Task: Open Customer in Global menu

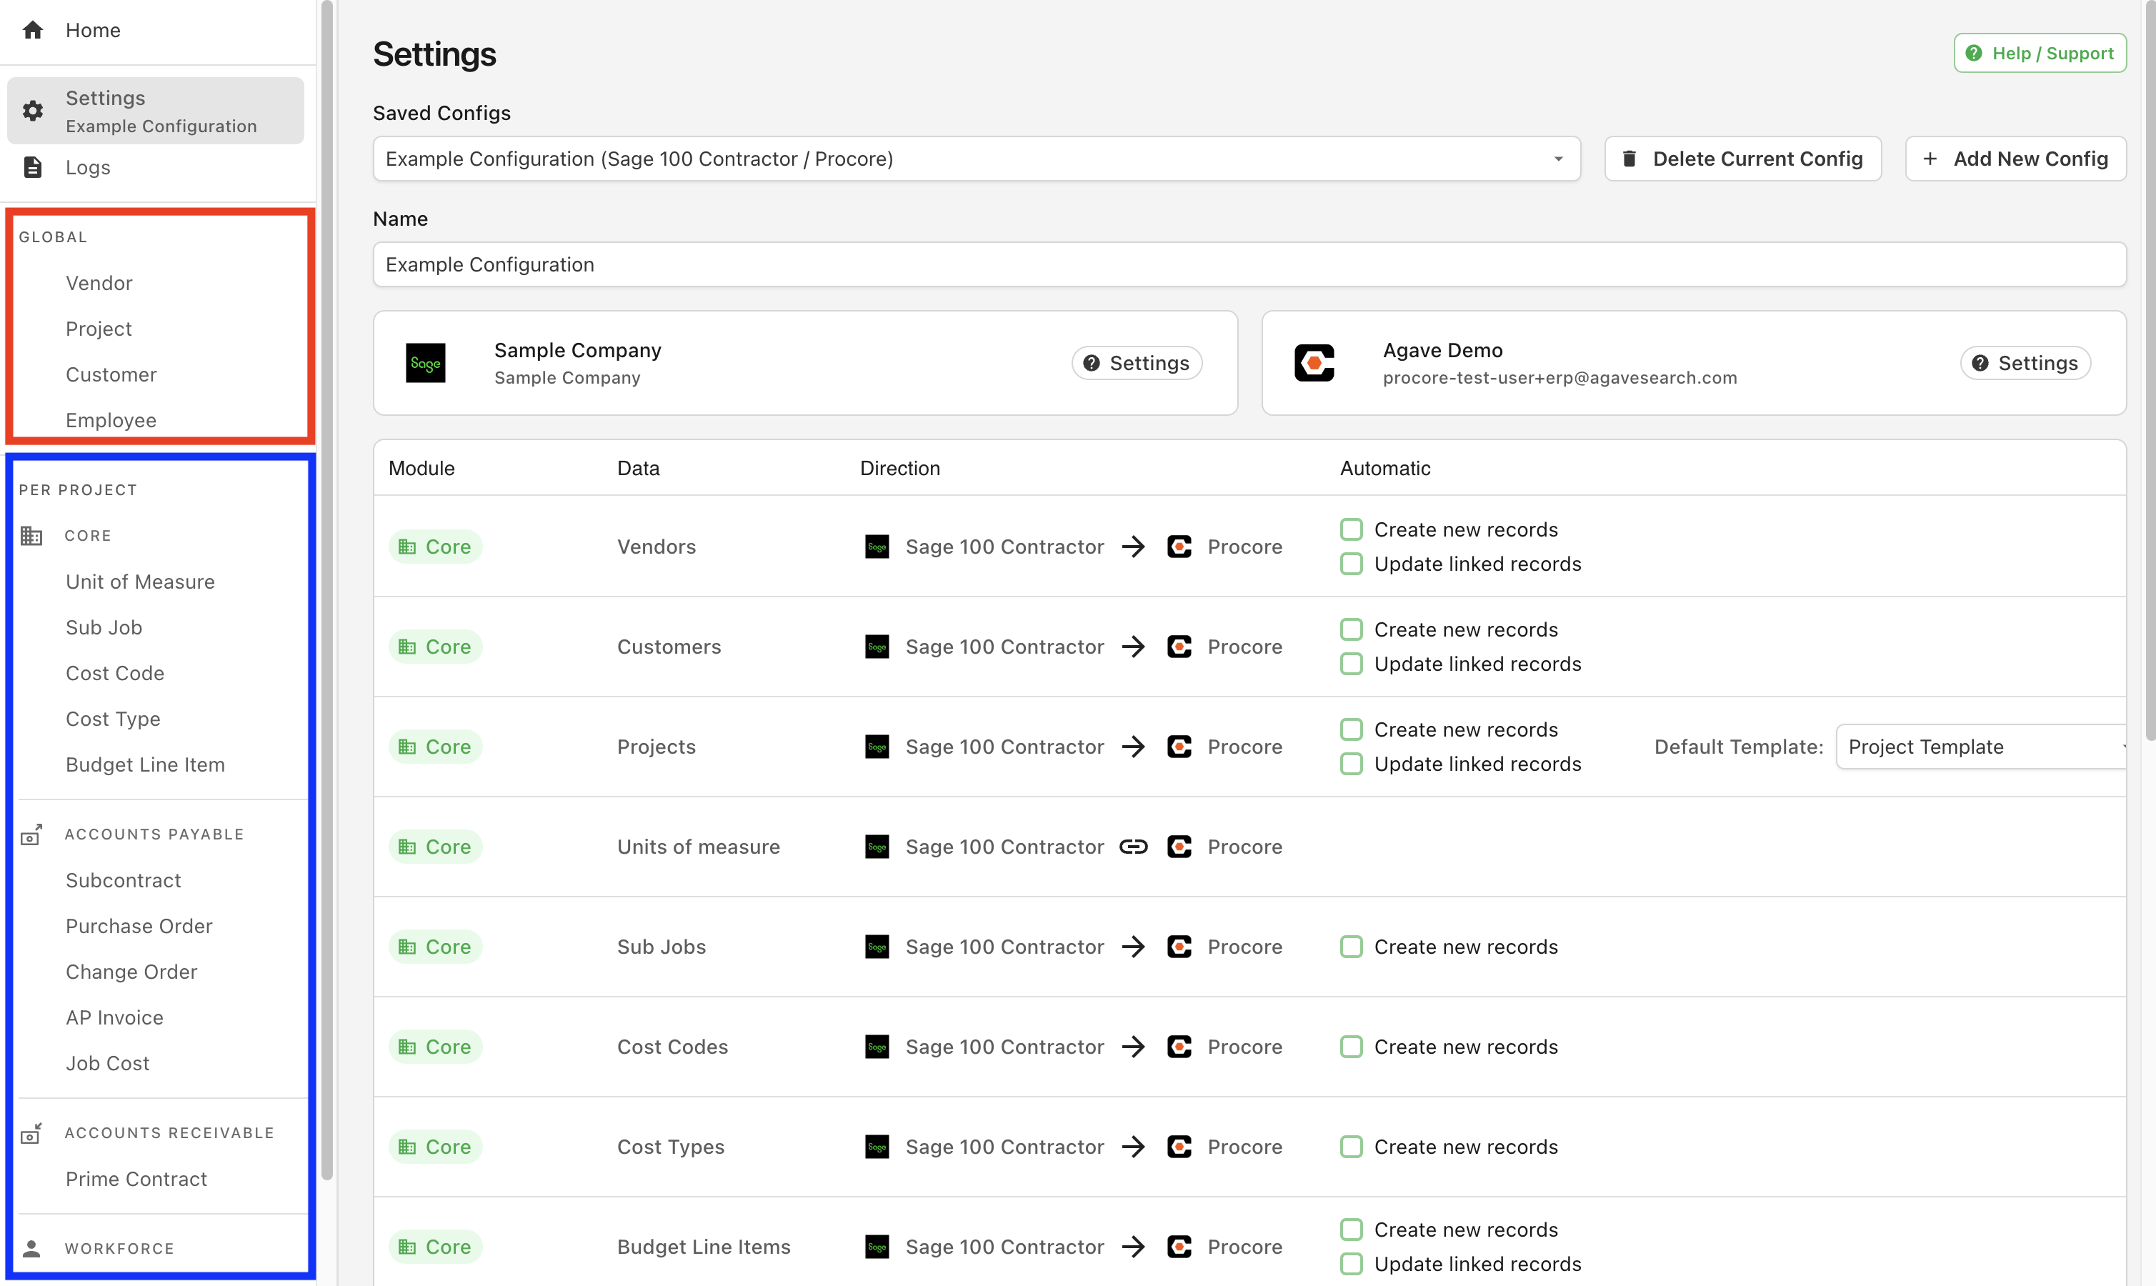Action: tap(111, 374)
